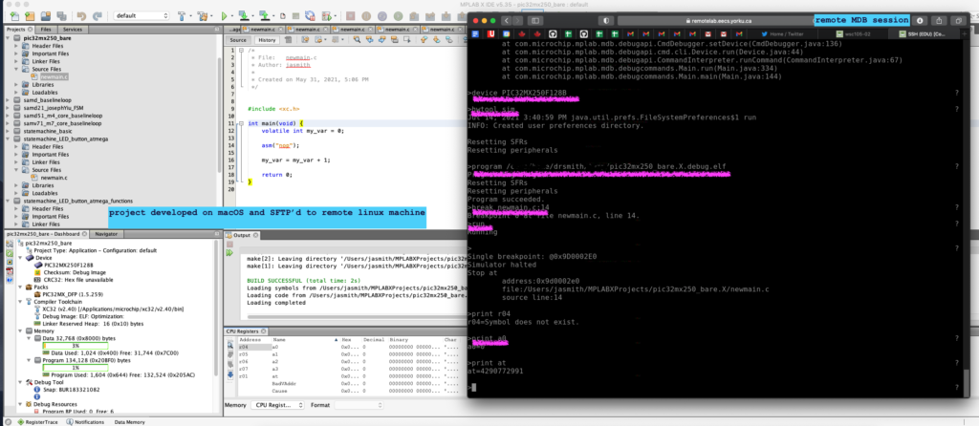Viewport: 979px width, 426px height.
Task: Collapse the pic32mx250_bare project tree node
Action: coord(8,38)
